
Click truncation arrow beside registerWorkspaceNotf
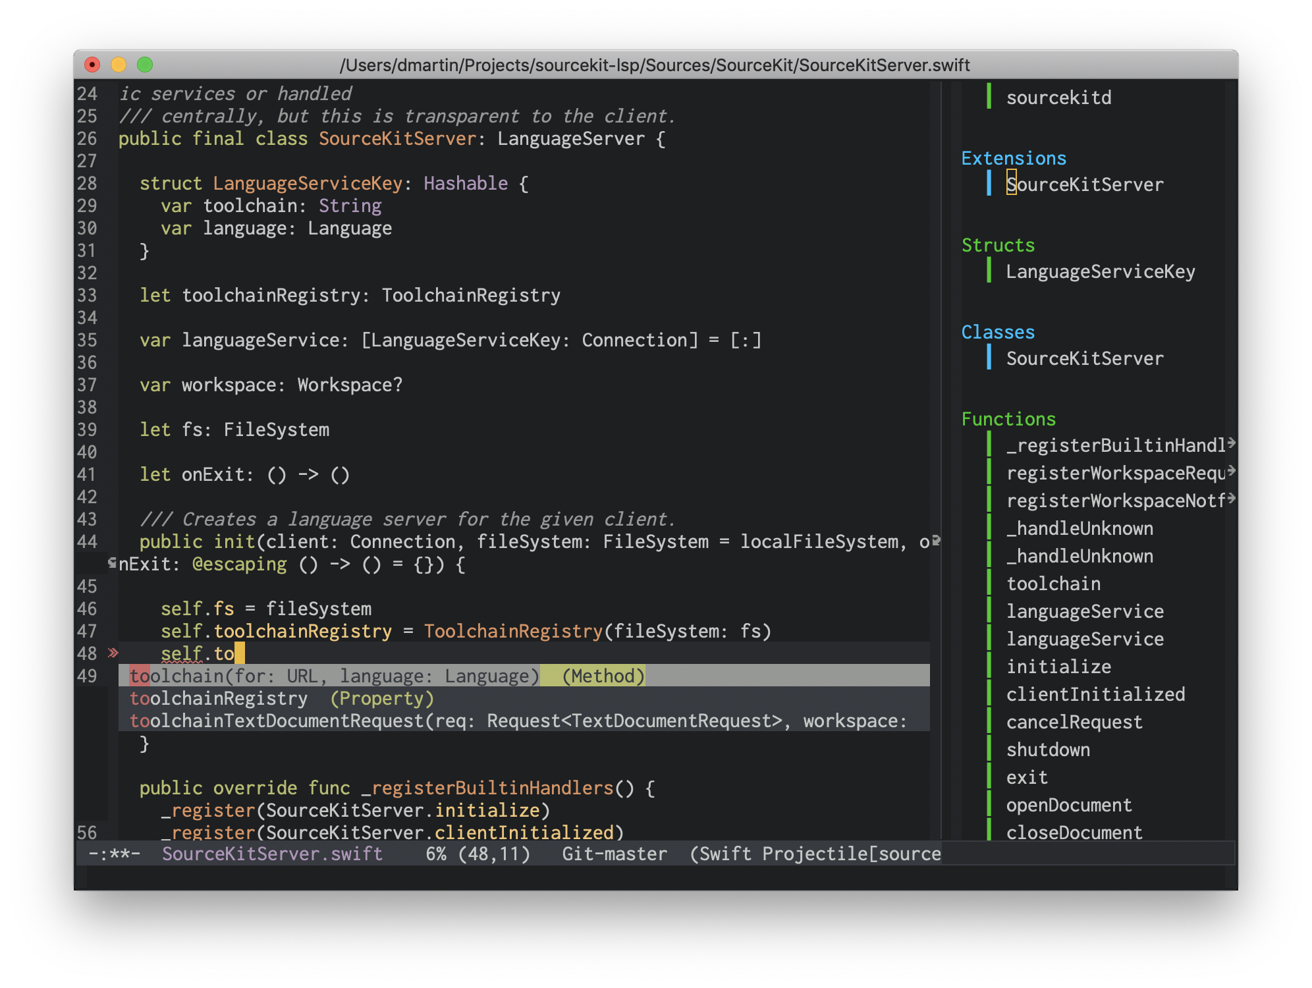[1231, 499]
